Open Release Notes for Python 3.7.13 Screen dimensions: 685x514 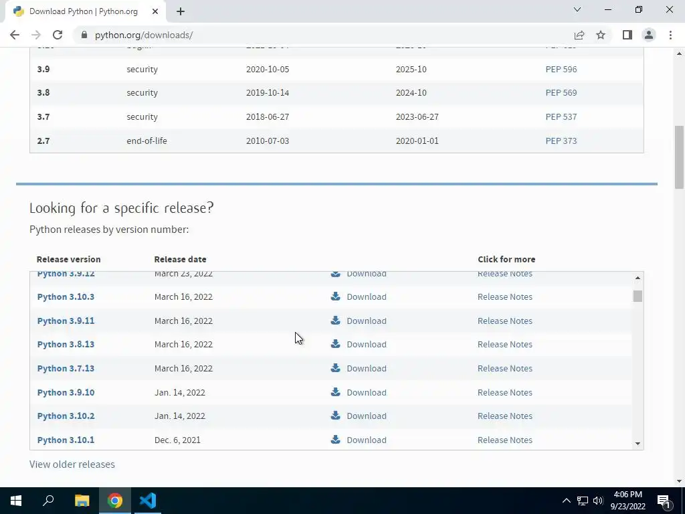point(505,369)
